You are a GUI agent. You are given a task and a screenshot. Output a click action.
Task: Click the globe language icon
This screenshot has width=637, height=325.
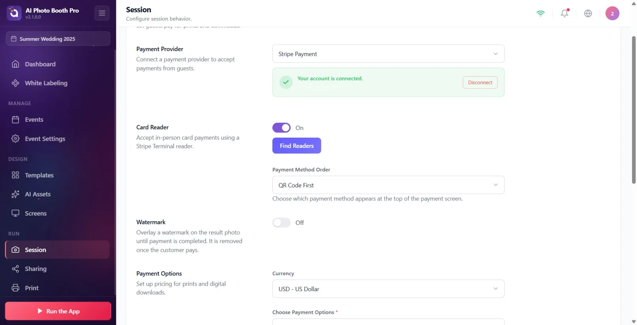[588, 14]
